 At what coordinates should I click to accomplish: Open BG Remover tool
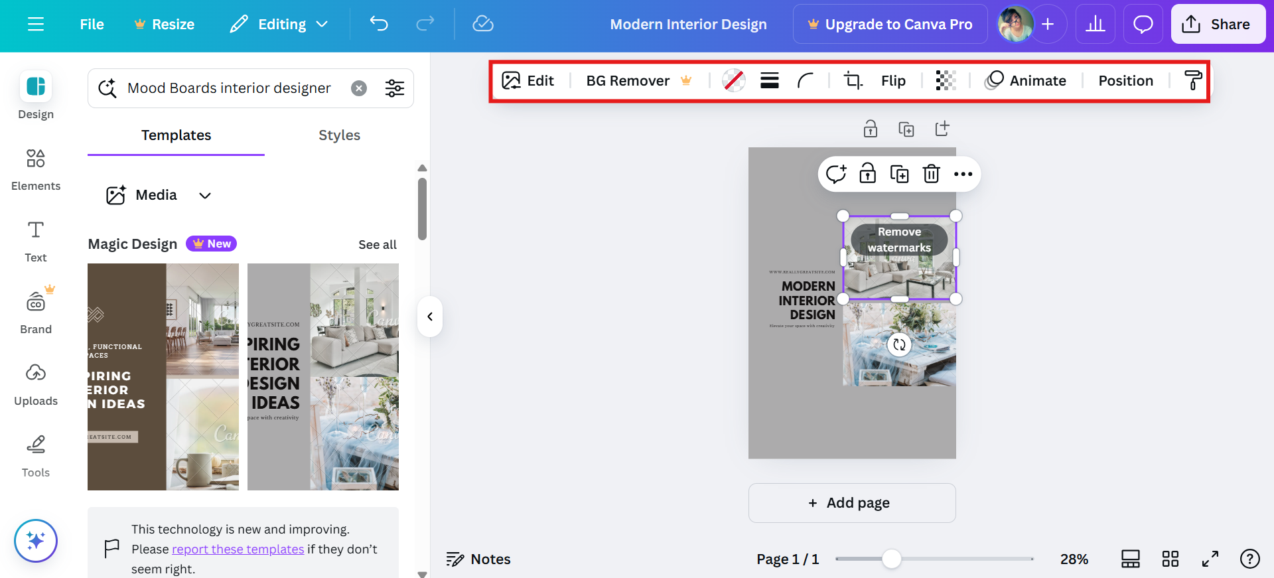point(638,81)
